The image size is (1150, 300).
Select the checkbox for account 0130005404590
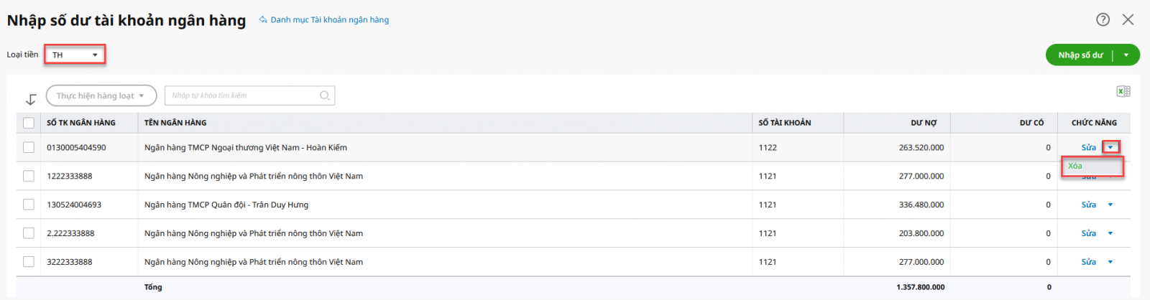29,147
